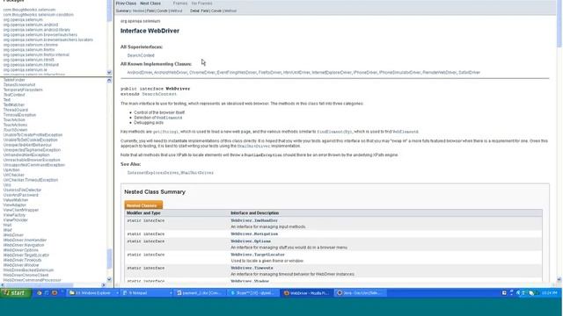Click the main content scroll down arrow
Viewport: 563px width, 316px height.
[559, 280]
